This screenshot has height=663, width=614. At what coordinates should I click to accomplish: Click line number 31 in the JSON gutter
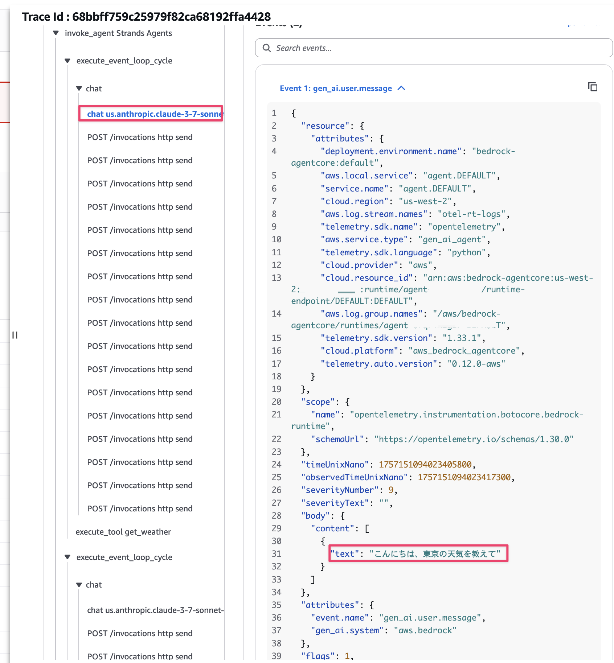(277, 554)
